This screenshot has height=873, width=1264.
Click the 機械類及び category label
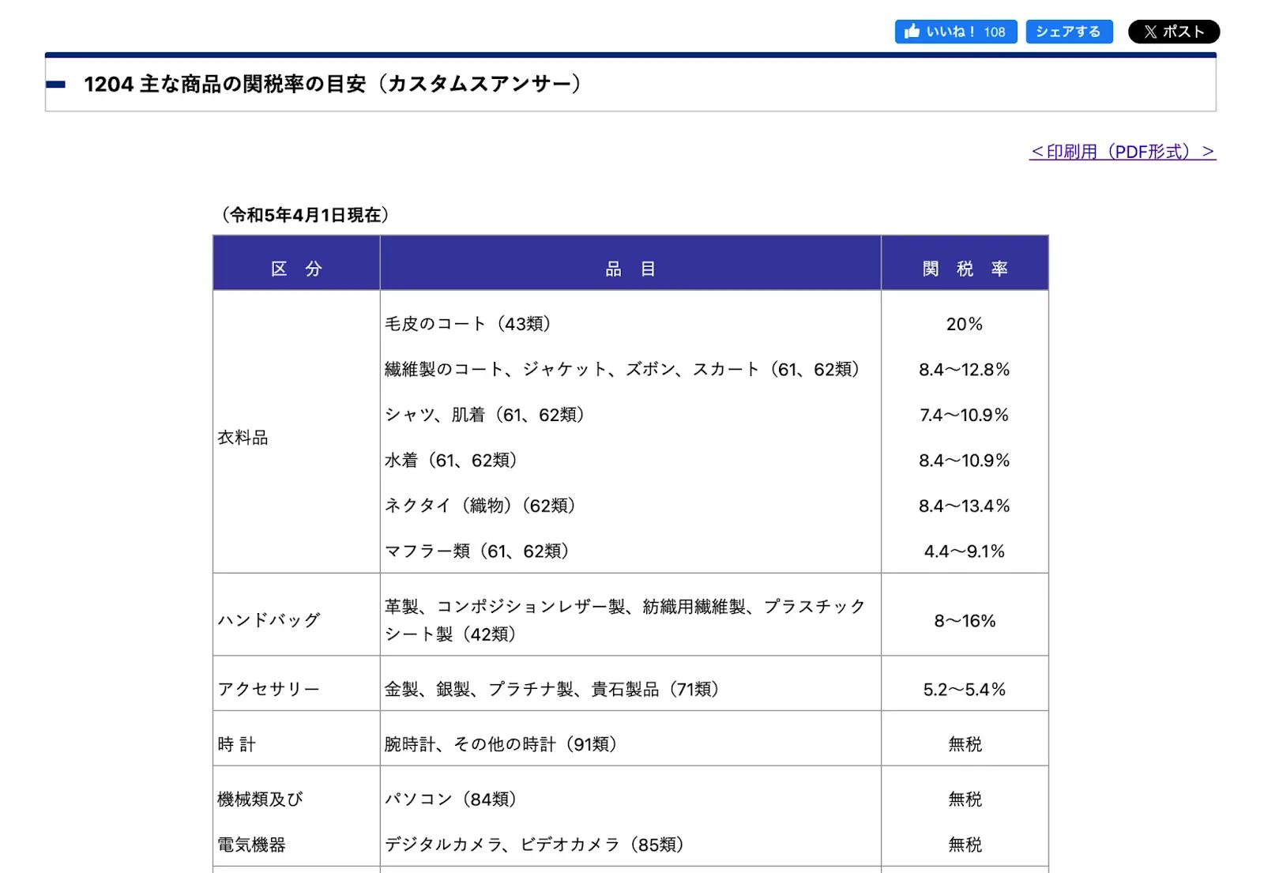260,799
